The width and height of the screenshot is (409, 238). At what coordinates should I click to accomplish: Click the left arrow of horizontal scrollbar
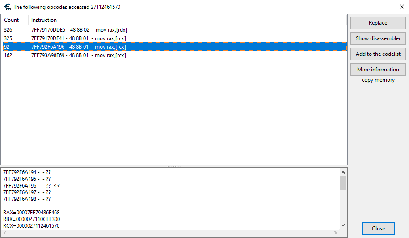point(5,233)
